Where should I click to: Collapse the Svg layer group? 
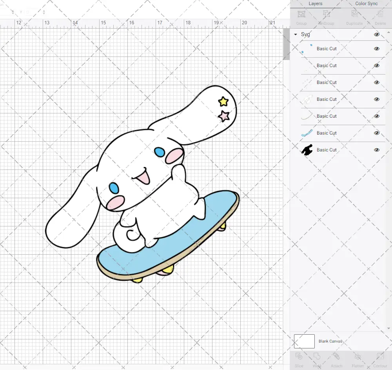tap(295, 34)
